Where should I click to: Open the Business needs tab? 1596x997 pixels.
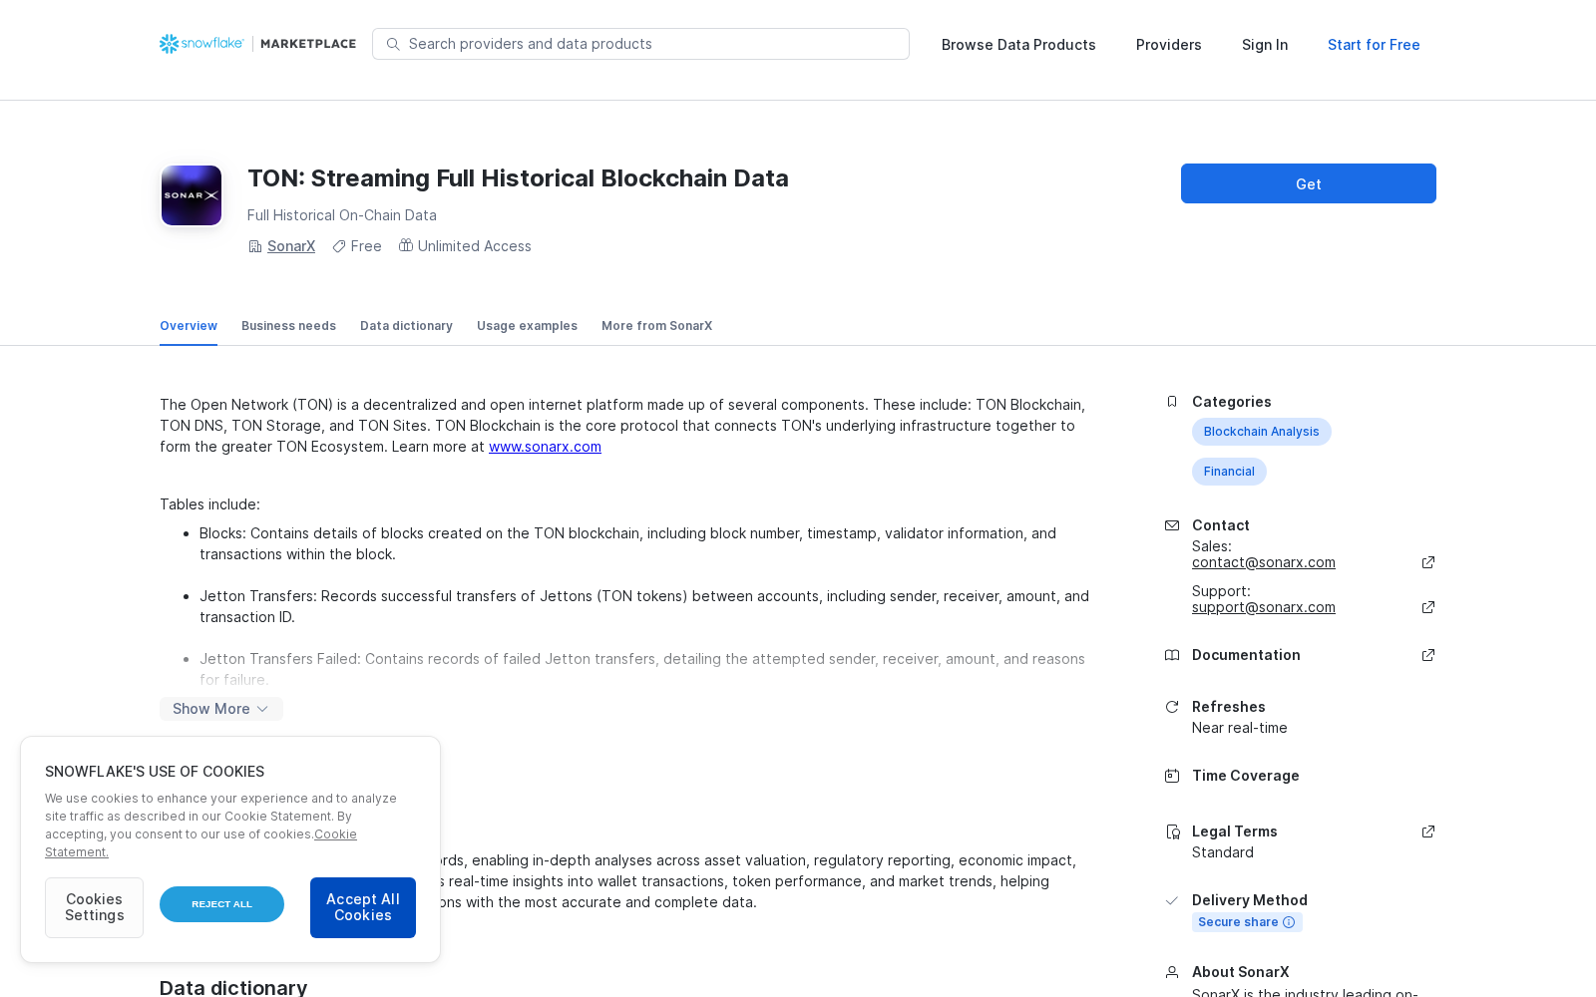click(288, 326)
